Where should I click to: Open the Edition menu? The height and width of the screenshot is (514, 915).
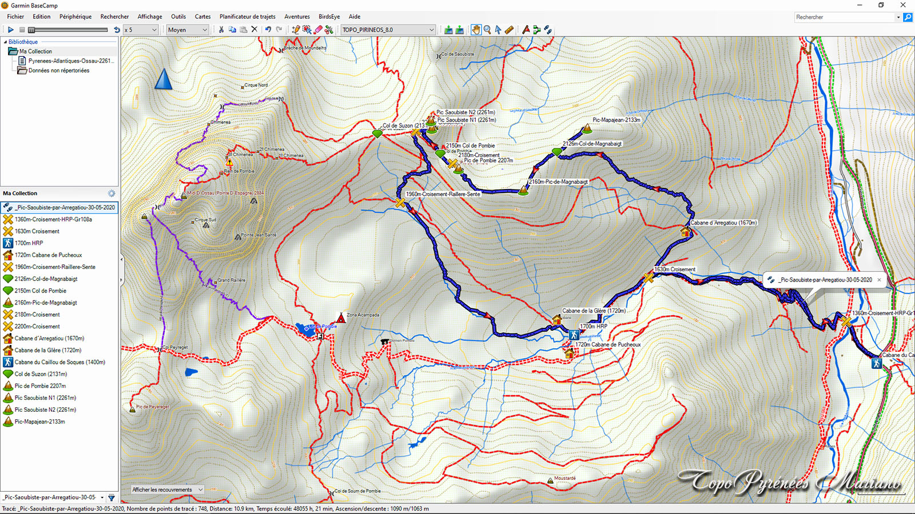coord(42,17)
